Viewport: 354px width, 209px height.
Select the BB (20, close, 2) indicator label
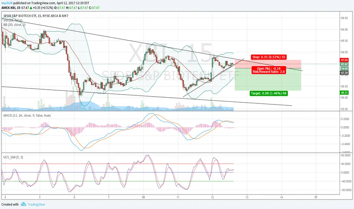coord(14,25)
